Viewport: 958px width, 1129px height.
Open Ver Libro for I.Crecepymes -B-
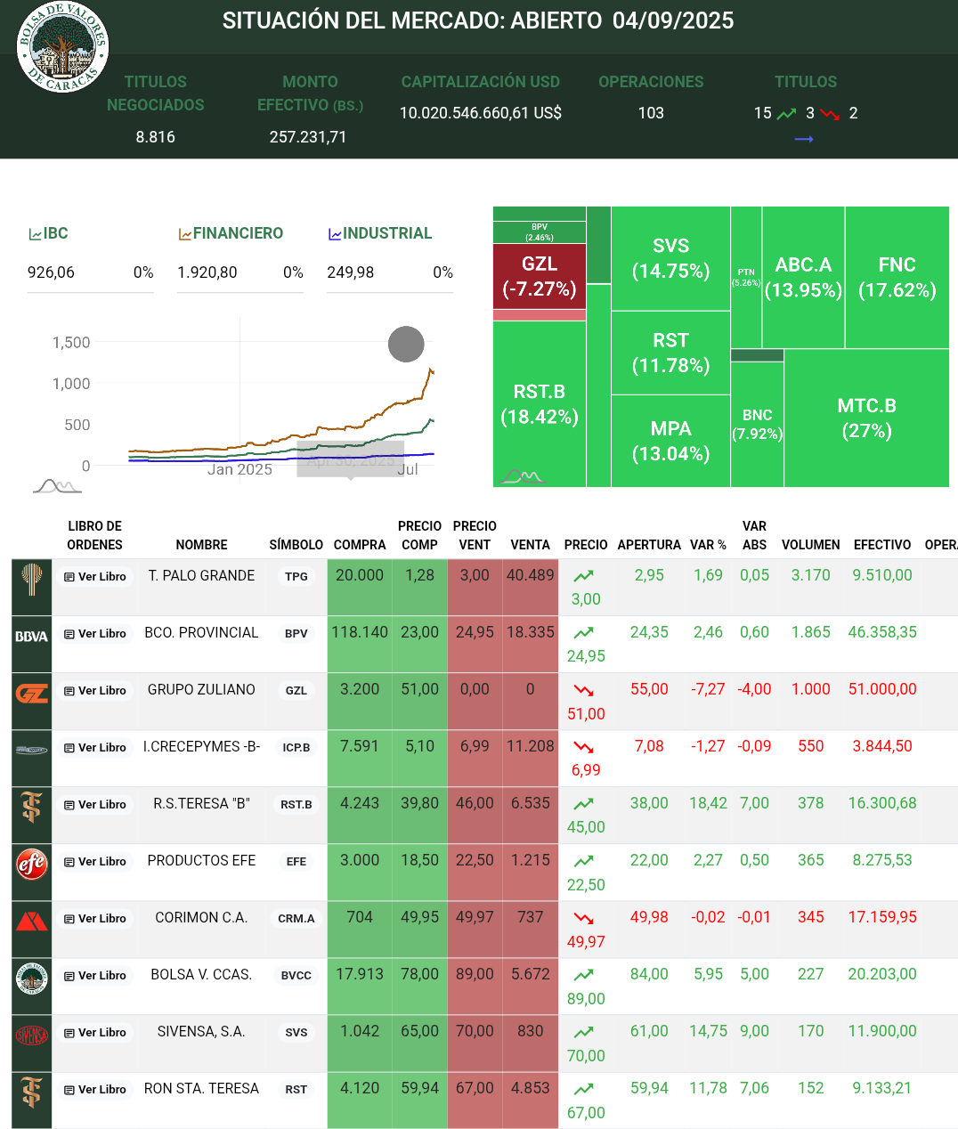[x=95, y=748]
